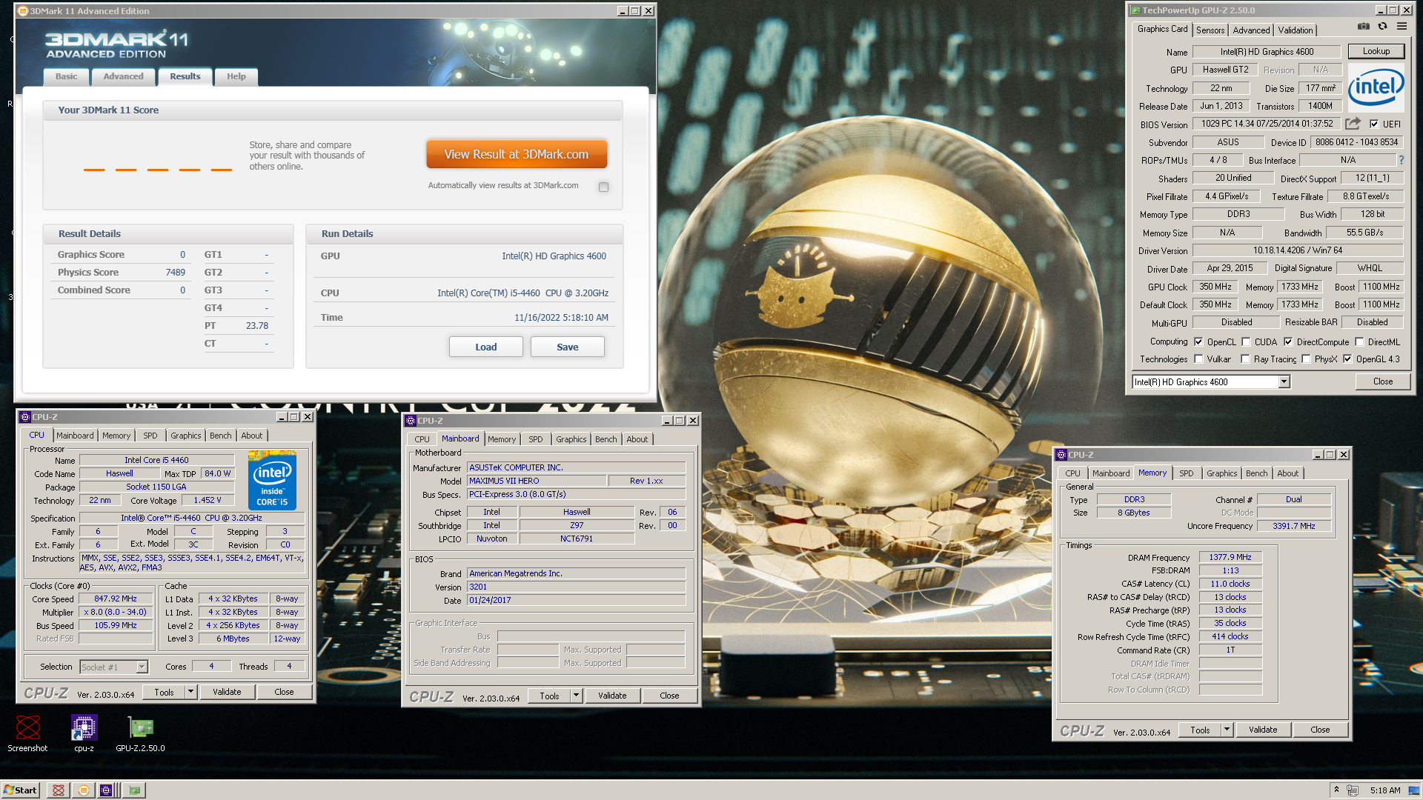Click the mainboard model MAXIMUS VII HERO
The height and width of the screenshot is (800, 1423).
[537, 481]
